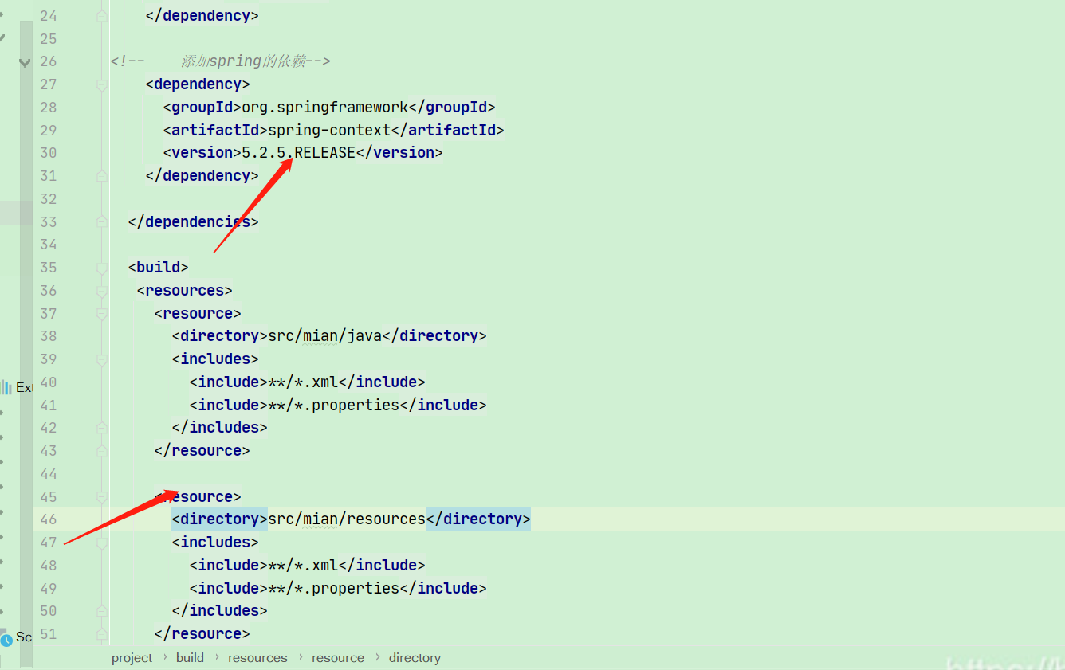Screen dimensions: 1065x670
Task: Collapse the includes fold at line 39
Action: pos(101,359)
